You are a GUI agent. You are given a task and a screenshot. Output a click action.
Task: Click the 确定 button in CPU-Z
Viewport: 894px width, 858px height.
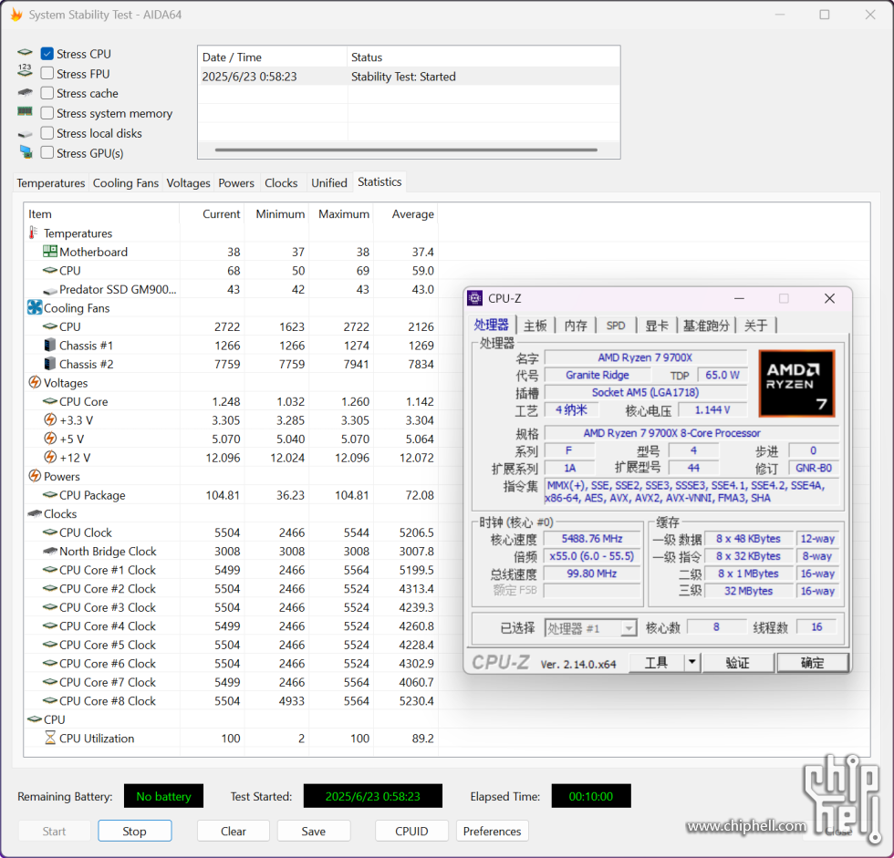[x=813, y=662]
